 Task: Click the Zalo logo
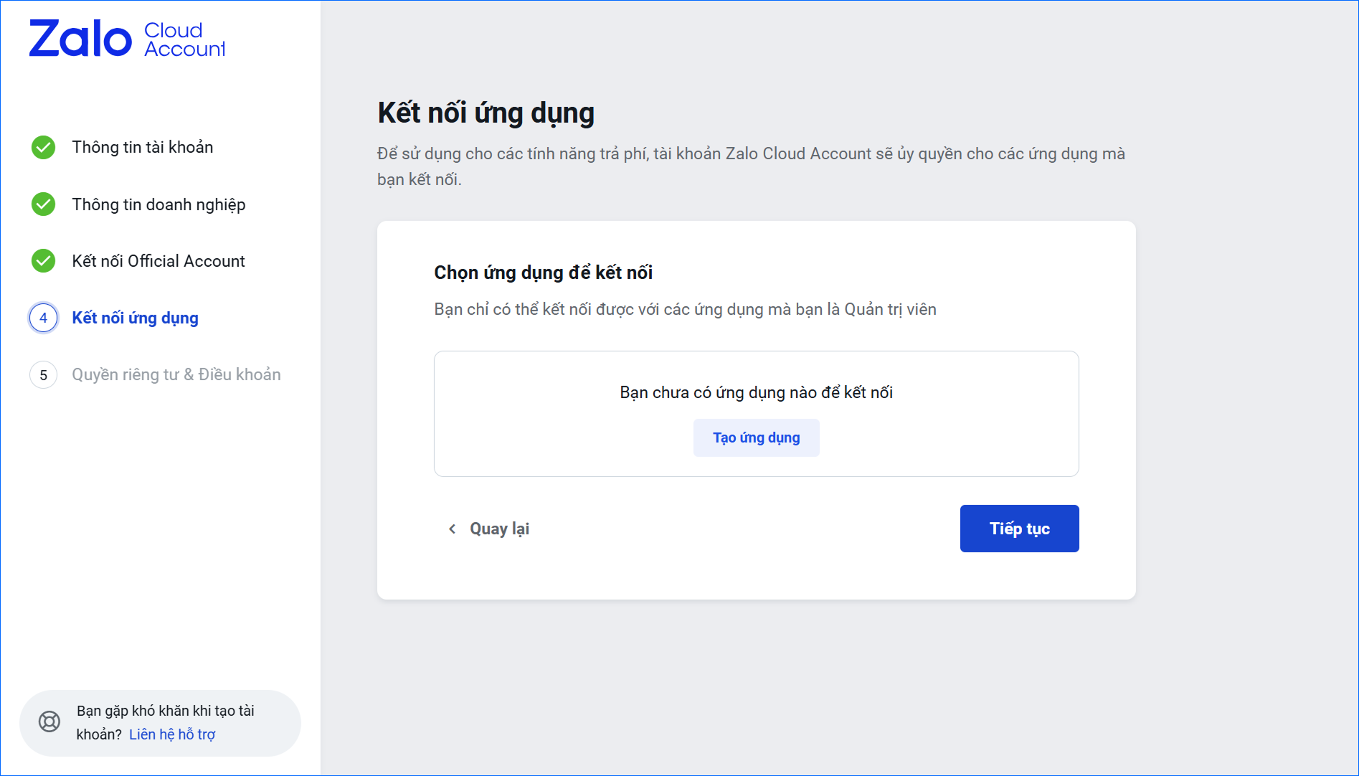pyautogui.click(x=80, y=39)
